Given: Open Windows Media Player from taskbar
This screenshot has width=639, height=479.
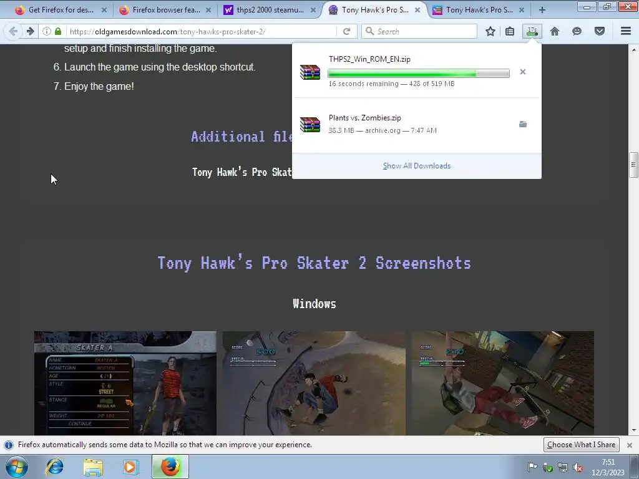Looking at the screenshot, I should point(131,467).
